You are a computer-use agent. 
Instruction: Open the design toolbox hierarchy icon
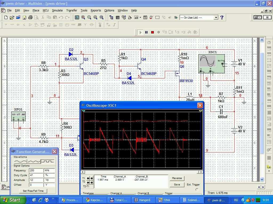111,18
